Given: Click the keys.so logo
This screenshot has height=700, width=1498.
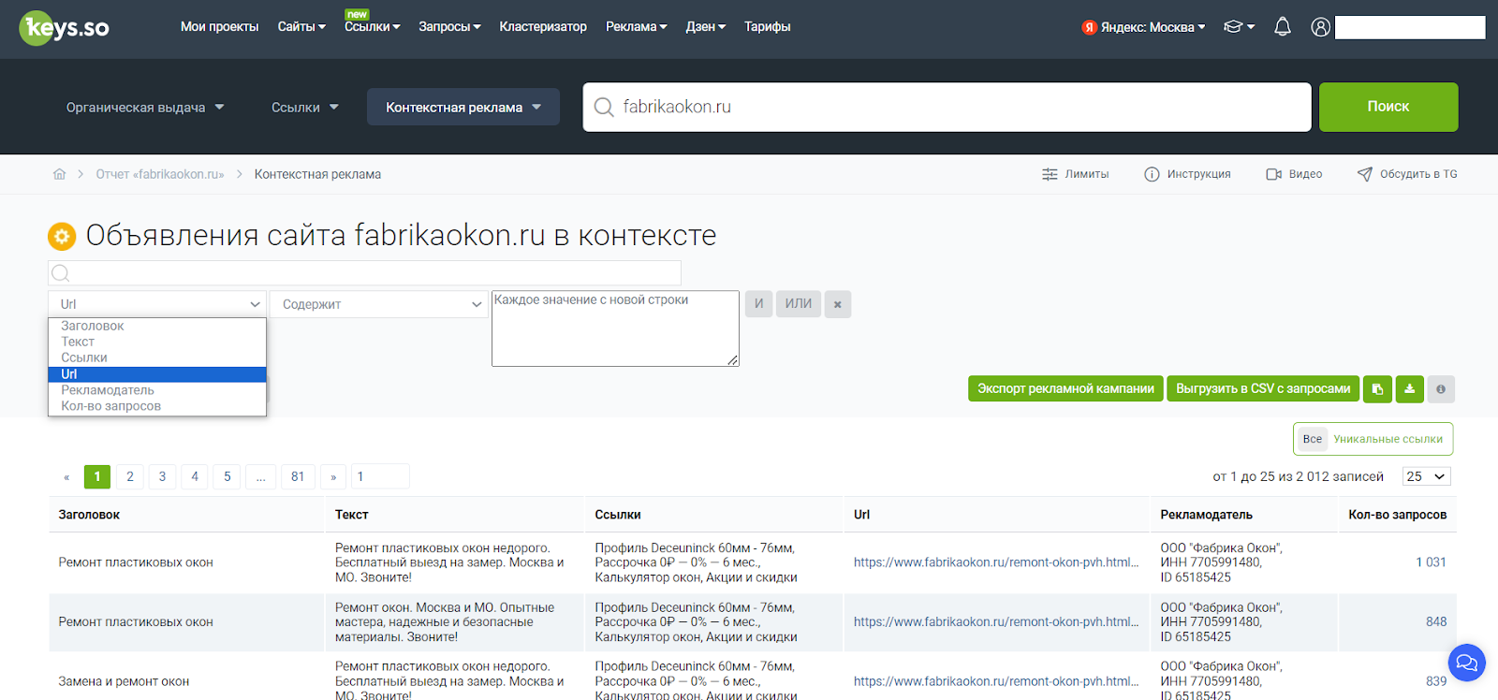Looking at the screenshot, I should point(64,28).
